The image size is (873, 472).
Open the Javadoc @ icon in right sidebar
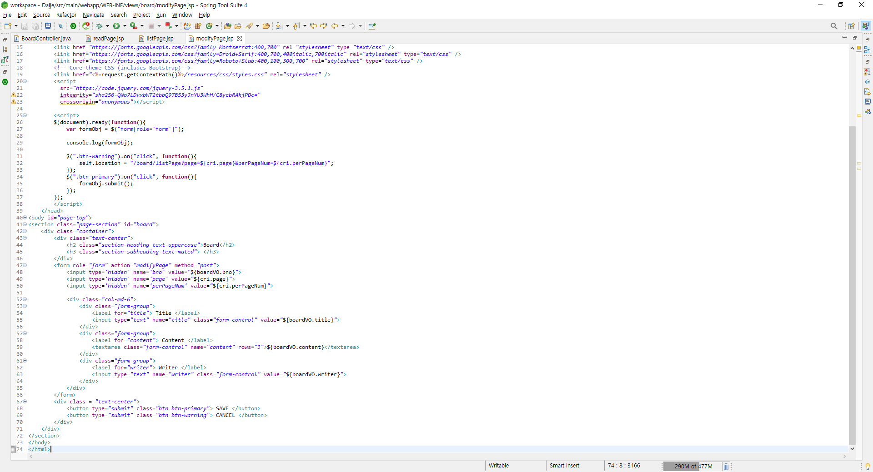[x=868, y=82]
